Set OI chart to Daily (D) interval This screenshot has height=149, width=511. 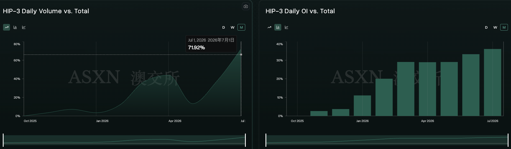(x=486, y=27)
